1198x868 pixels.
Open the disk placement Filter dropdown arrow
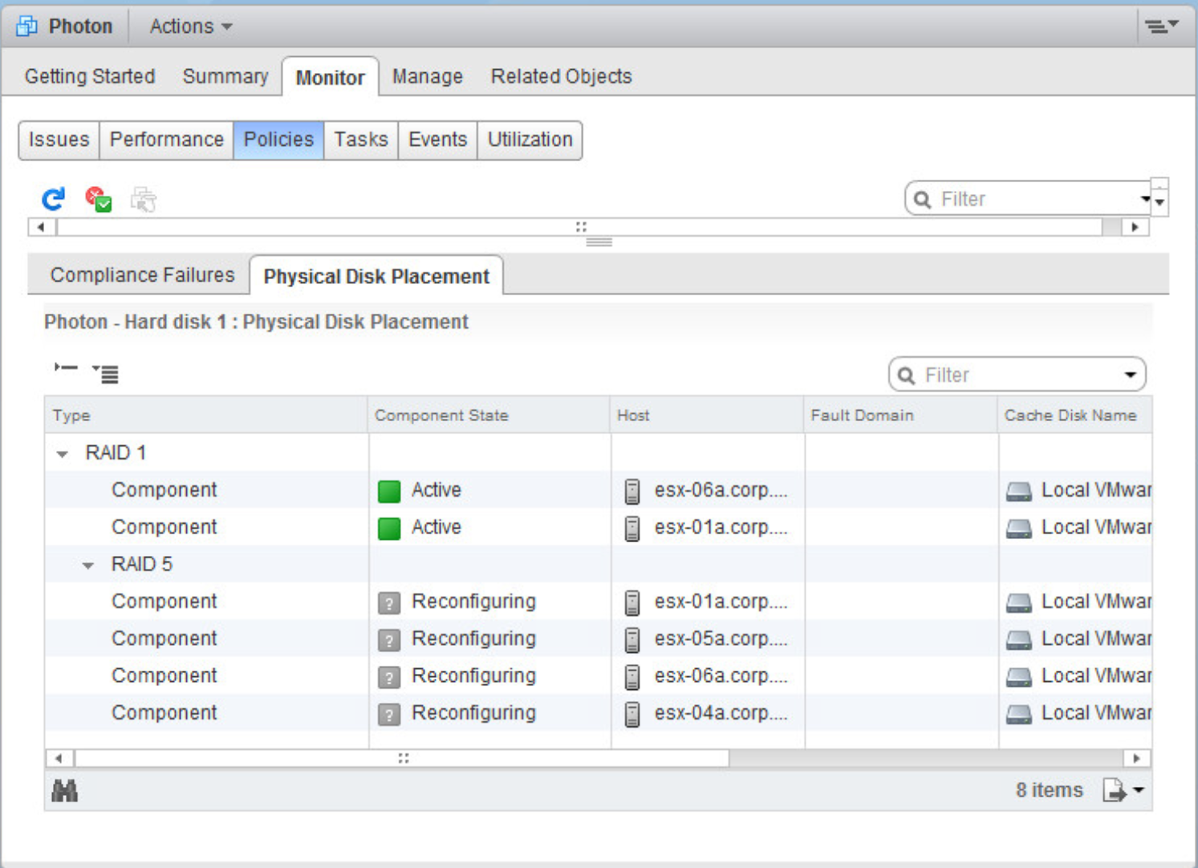point(1130,375)
